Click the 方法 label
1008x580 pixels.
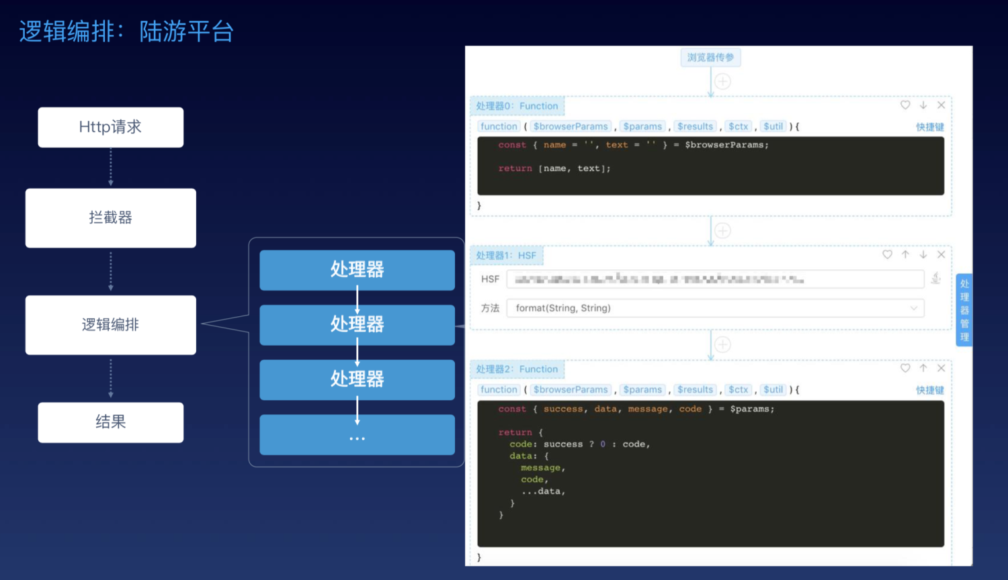(491, 308)
